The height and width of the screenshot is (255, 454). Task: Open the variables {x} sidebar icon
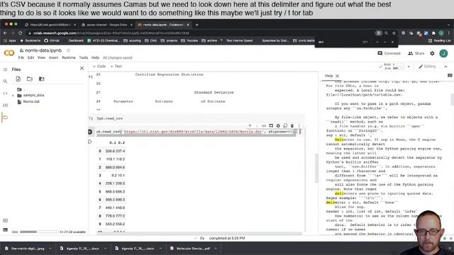click(5, 106)
